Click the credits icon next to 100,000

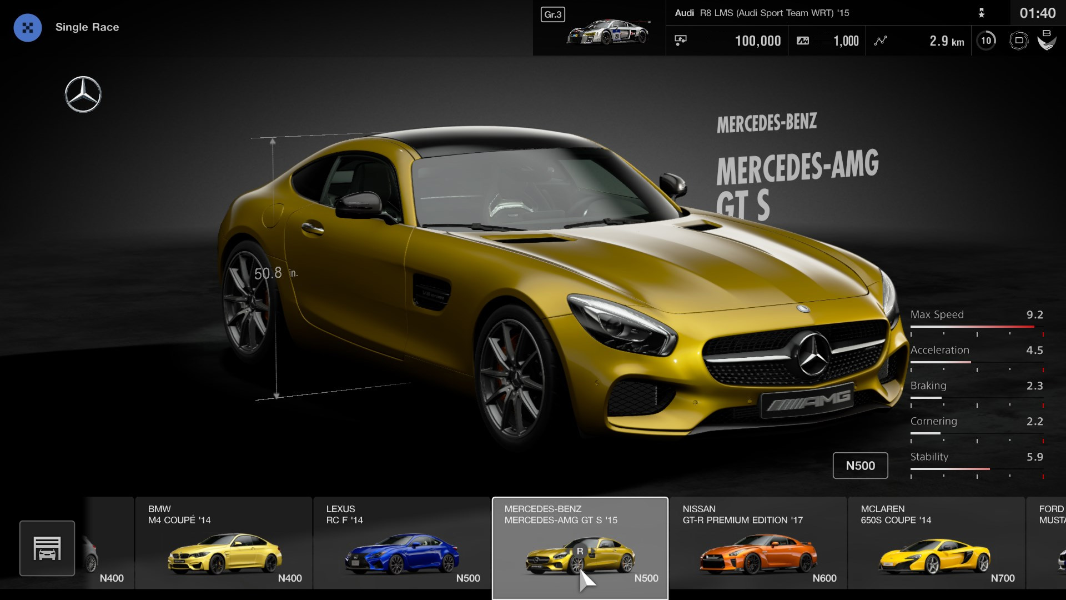(x=681, y=40)
